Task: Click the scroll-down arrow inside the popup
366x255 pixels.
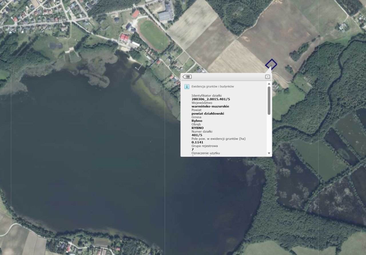Action: point(268,153)
